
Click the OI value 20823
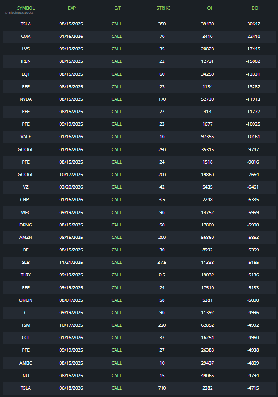pyautogui.click(x=207, y=49)
